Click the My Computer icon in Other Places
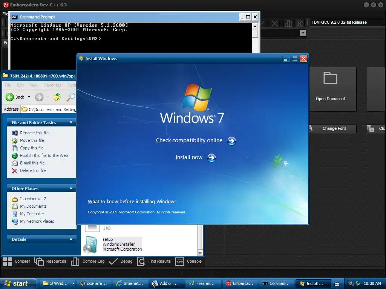The image size is (386, 289). [x=15, y=214]
